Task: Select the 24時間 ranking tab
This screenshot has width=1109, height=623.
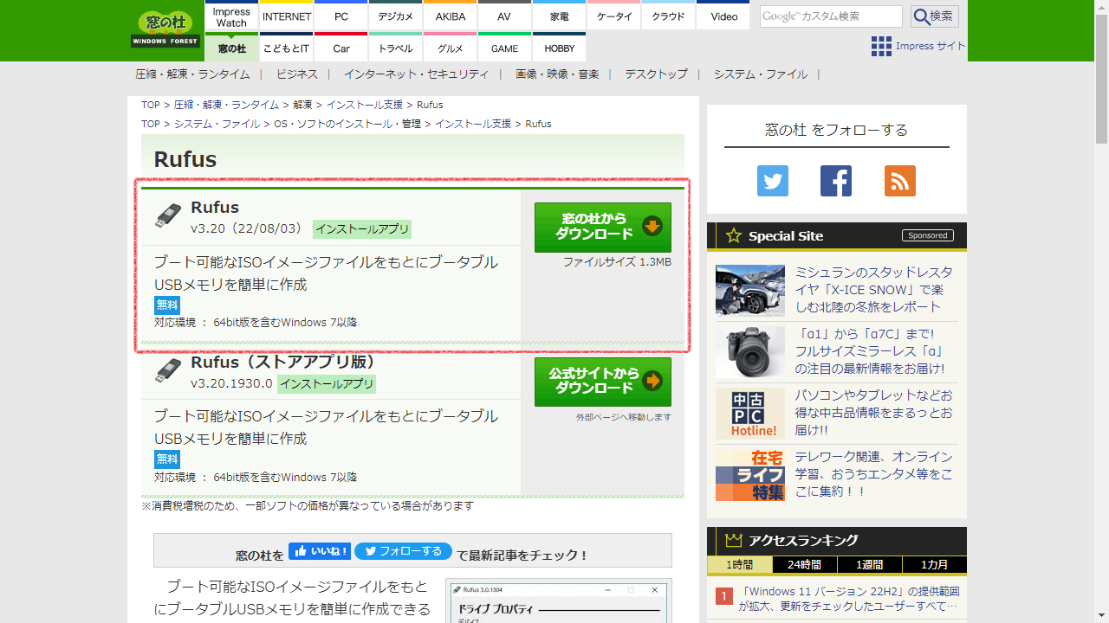Action: point(804,564)
